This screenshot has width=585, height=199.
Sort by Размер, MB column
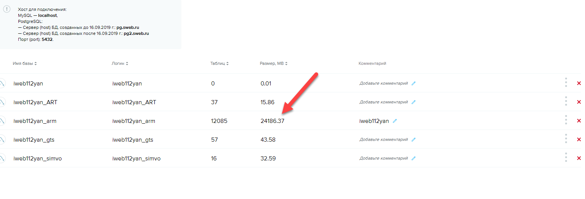point(274,63)
